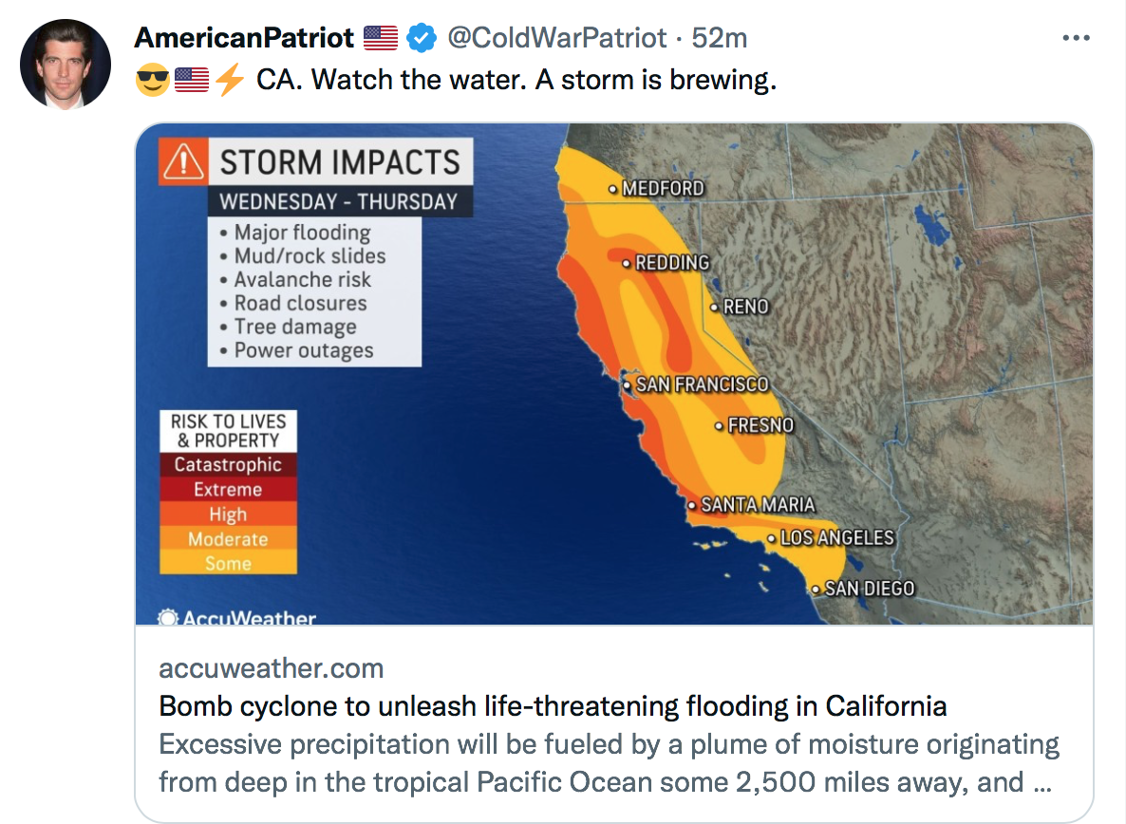Click the blue verified badge icon
1126x824 pixels.
pyautogui.click(x=422, y=38)
